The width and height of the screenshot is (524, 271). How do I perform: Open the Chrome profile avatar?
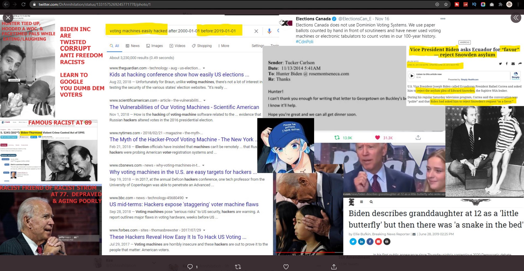tap(509, 4)
